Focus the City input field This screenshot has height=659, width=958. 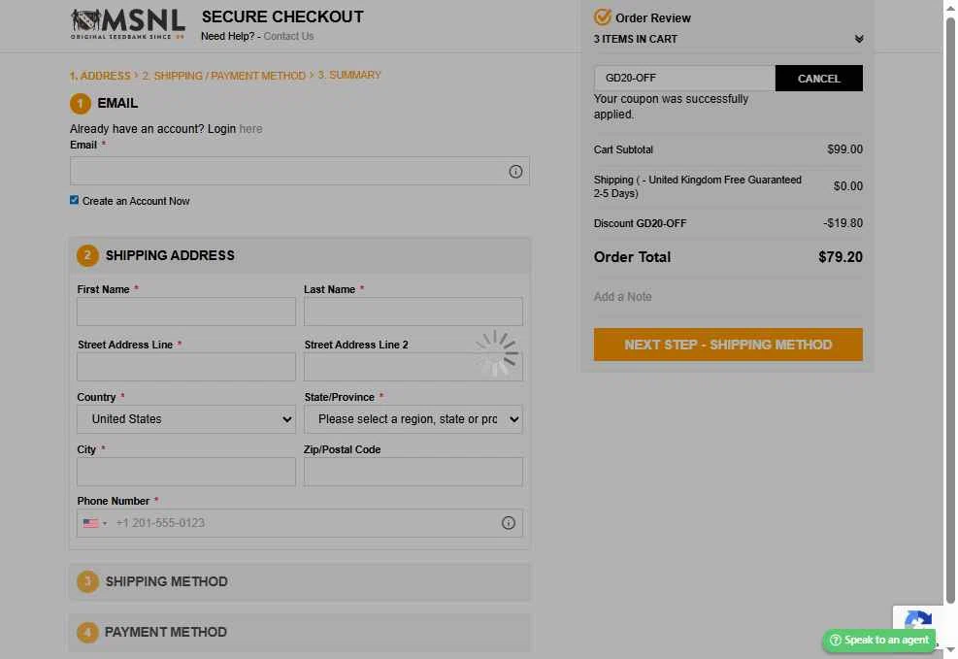(185, 472)
